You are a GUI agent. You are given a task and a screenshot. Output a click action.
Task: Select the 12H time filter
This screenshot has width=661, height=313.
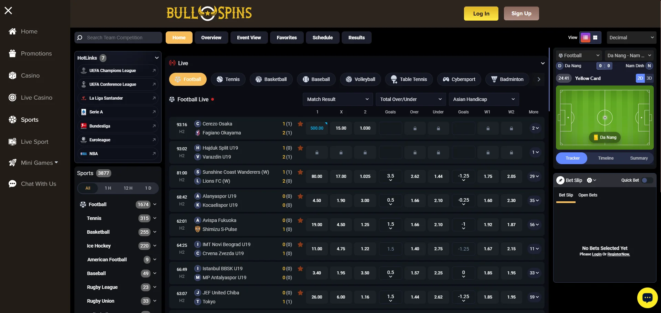pyautogui.click(x=128, y=188)
